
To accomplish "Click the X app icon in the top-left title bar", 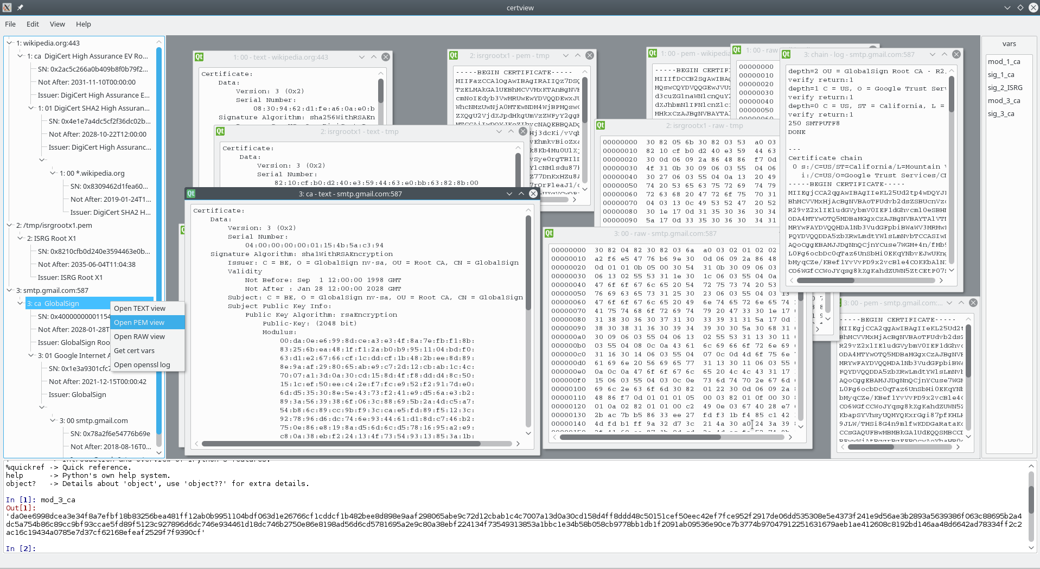I will [x=7, y=8].
